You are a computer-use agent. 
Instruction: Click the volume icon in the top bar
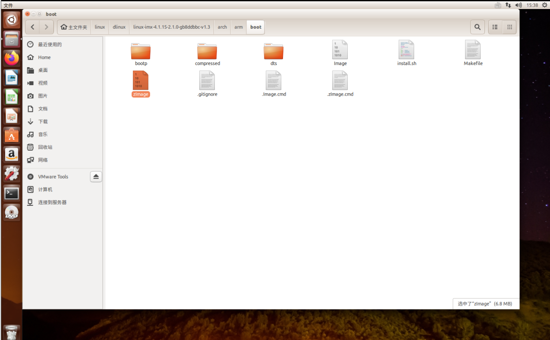coord(519,5)
